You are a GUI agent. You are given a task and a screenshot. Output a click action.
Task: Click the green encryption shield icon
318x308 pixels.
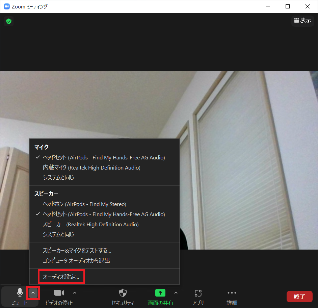(9, 21)
